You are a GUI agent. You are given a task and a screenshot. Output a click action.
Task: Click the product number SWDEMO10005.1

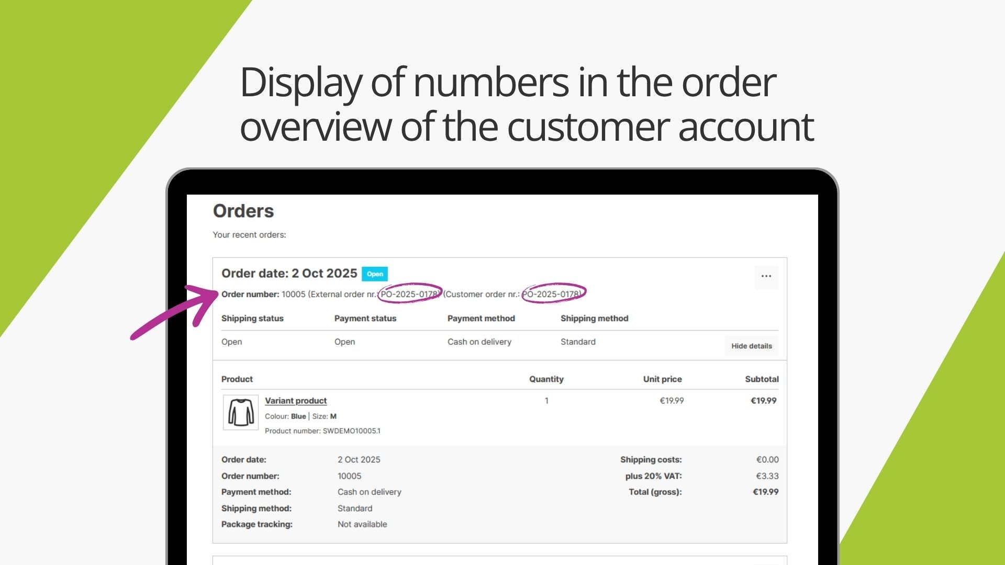coord(351,431)
